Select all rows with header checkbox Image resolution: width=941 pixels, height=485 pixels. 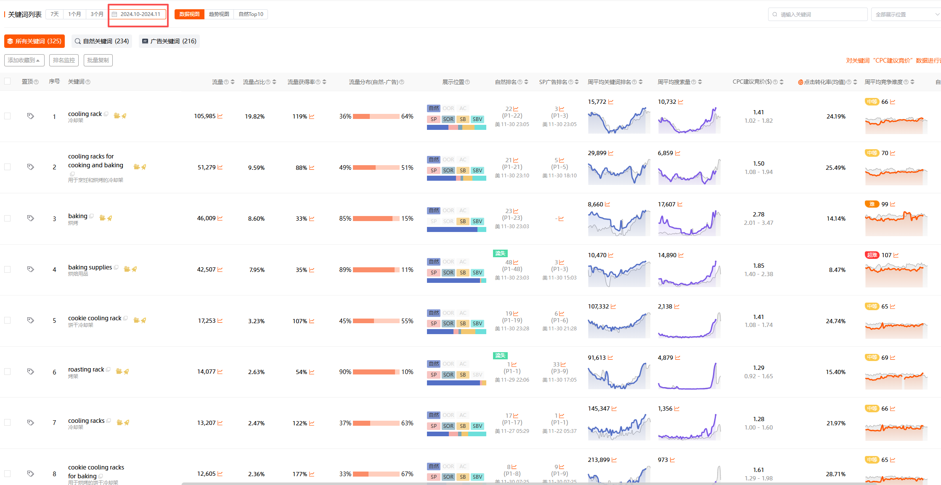pos(8,82)
